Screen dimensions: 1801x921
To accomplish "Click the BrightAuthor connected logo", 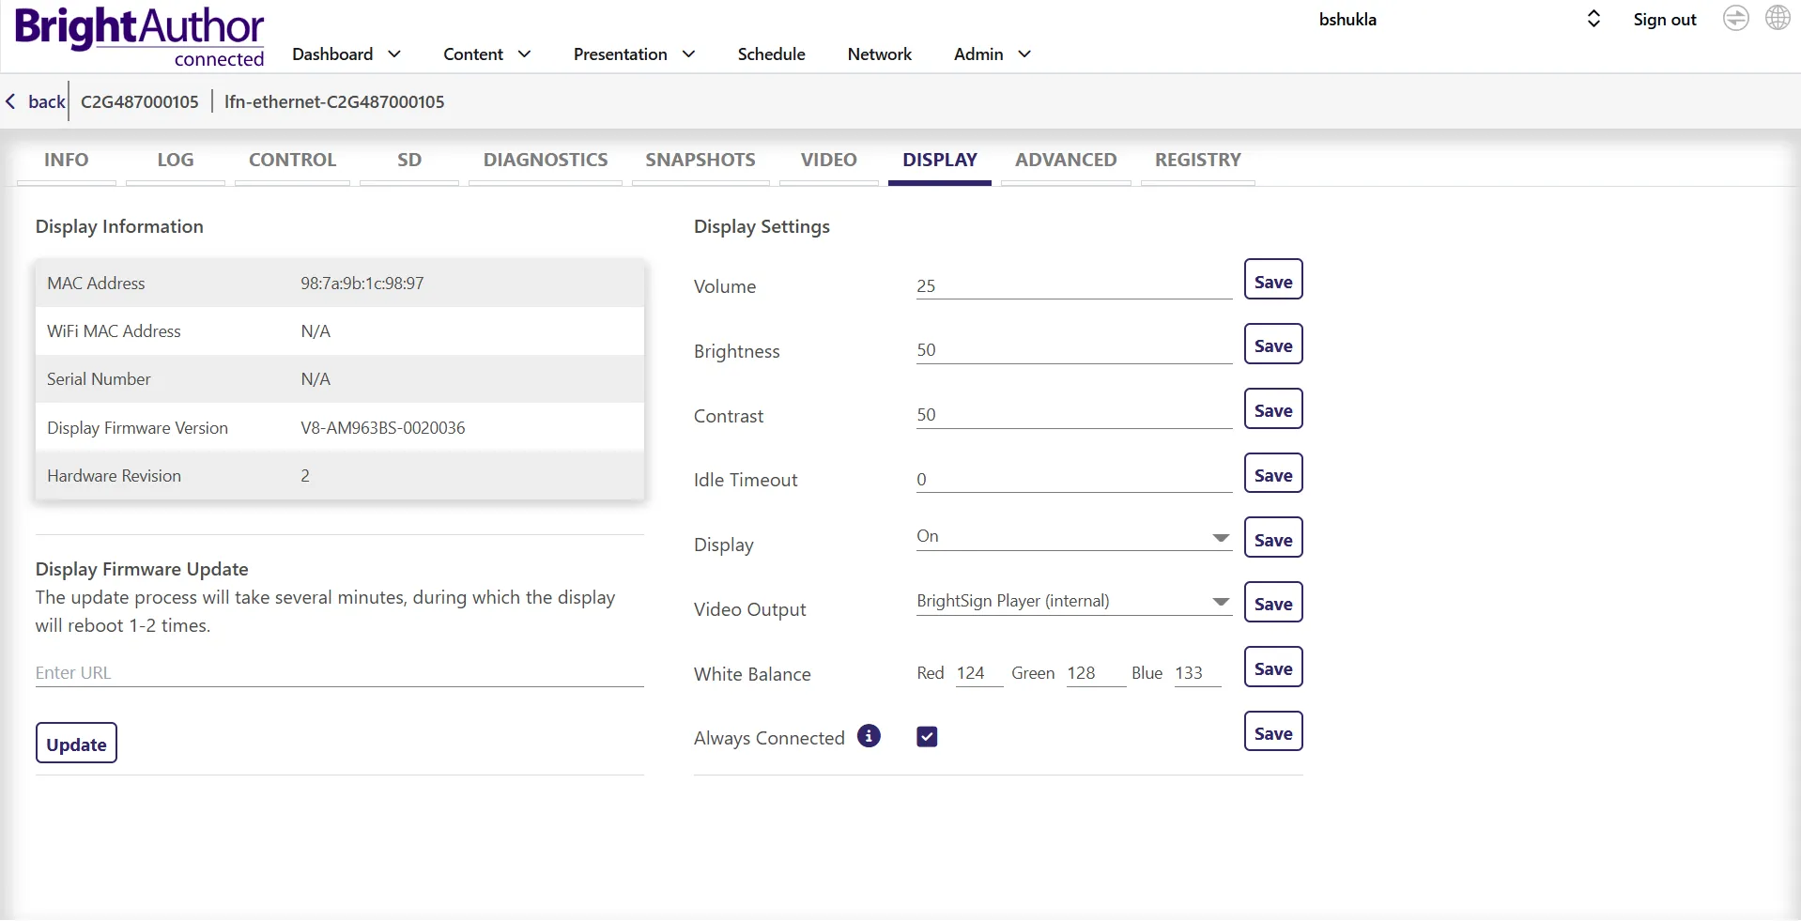I will 139,38.
